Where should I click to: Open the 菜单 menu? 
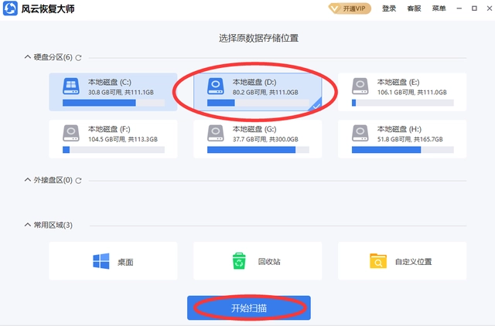pyautogui.click(x=439, y=8)
